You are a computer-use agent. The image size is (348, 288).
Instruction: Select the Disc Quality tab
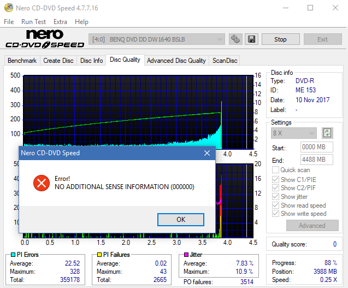point(125,60)
